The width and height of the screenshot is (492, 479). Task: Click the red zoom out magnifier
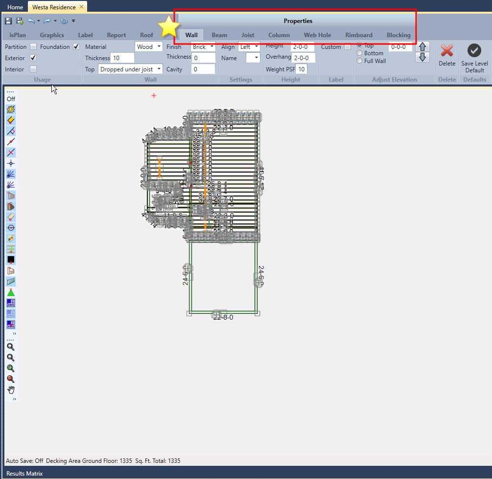[11, 379]
